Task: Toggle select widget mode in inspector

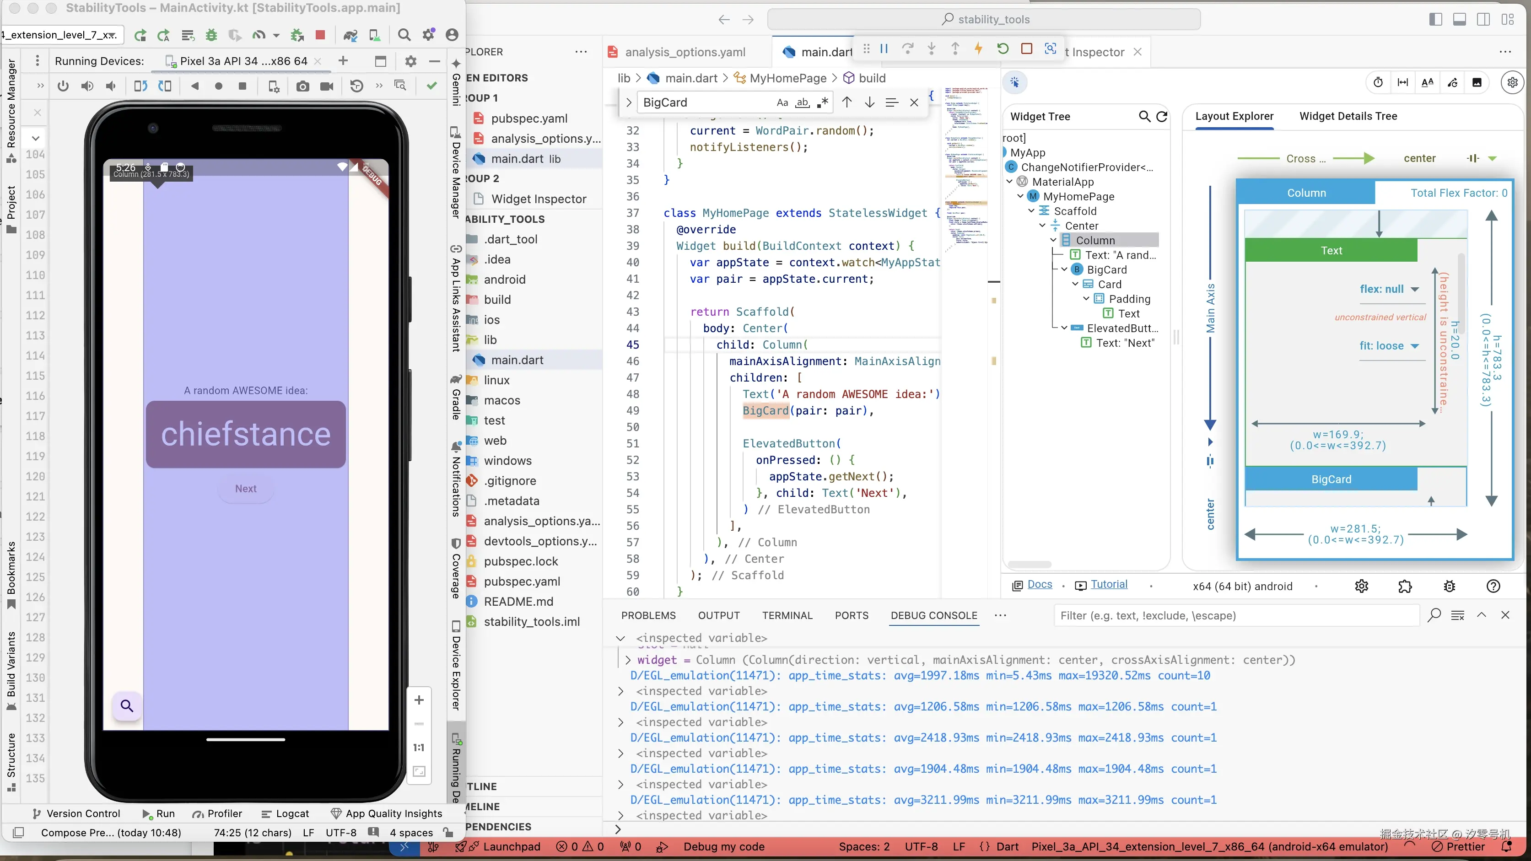Action: click(1015, 83)
